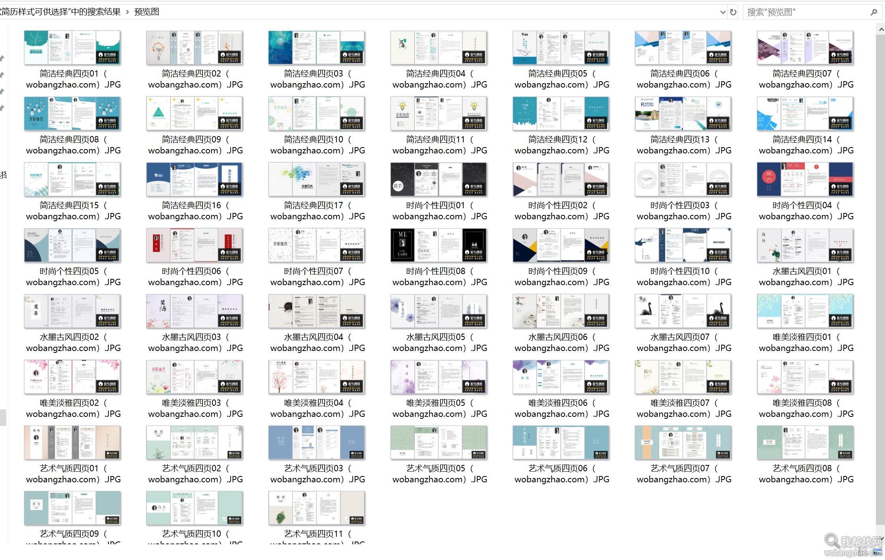Image resolution: width=885 pixels, height=560 pixels.
Task: Select thumbnail 时尚个性四页05
Action: coord(73,245)
